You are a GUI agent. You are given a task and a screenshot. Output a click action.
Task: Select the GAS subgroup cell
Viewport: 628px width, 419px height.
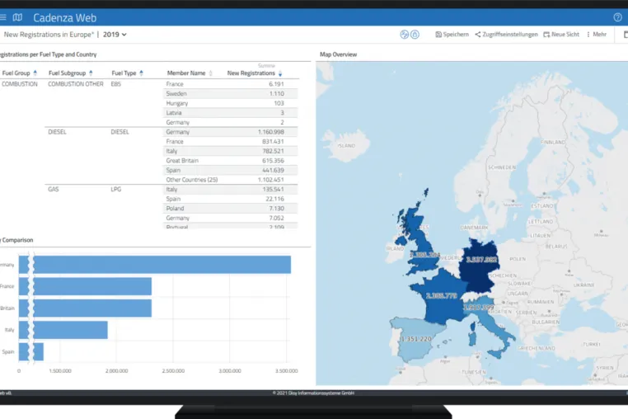[54, 189]
